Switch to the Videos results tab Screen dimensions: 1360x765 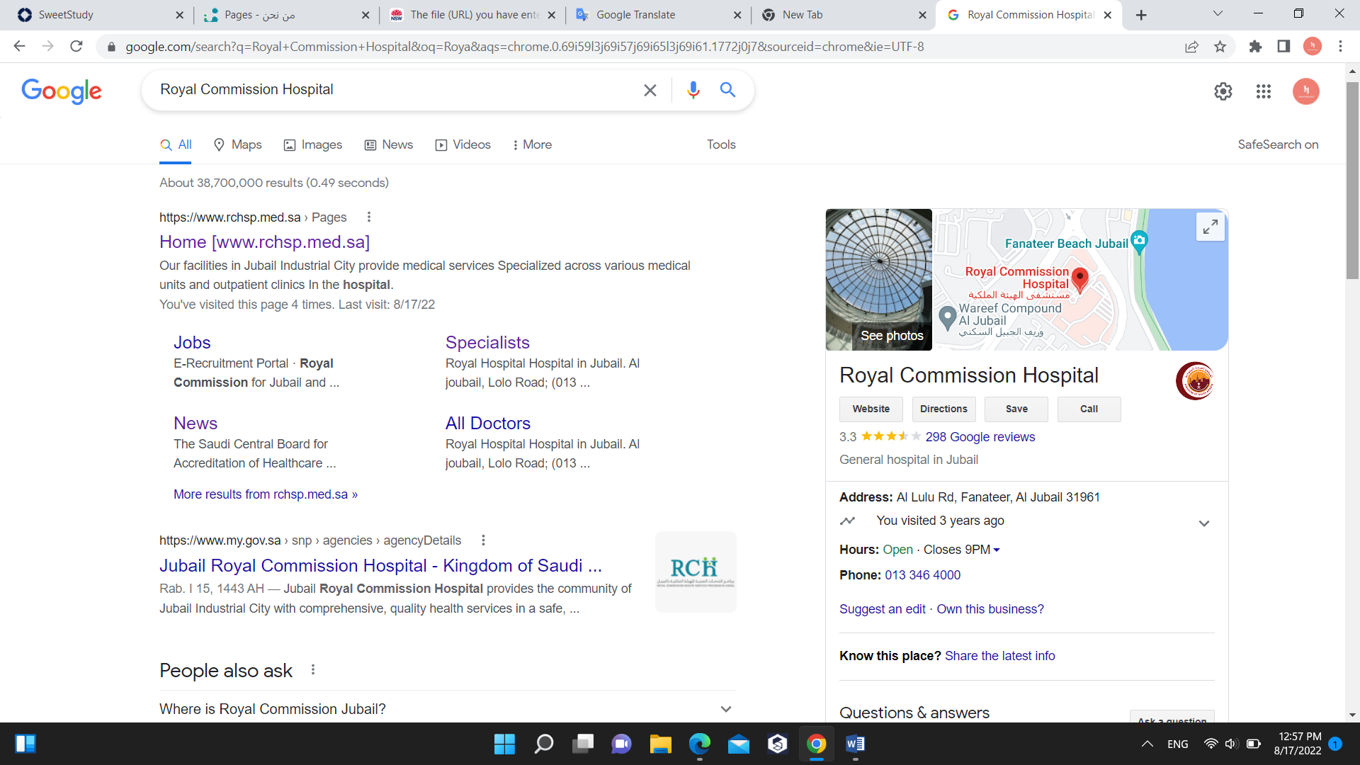(463, 144)
